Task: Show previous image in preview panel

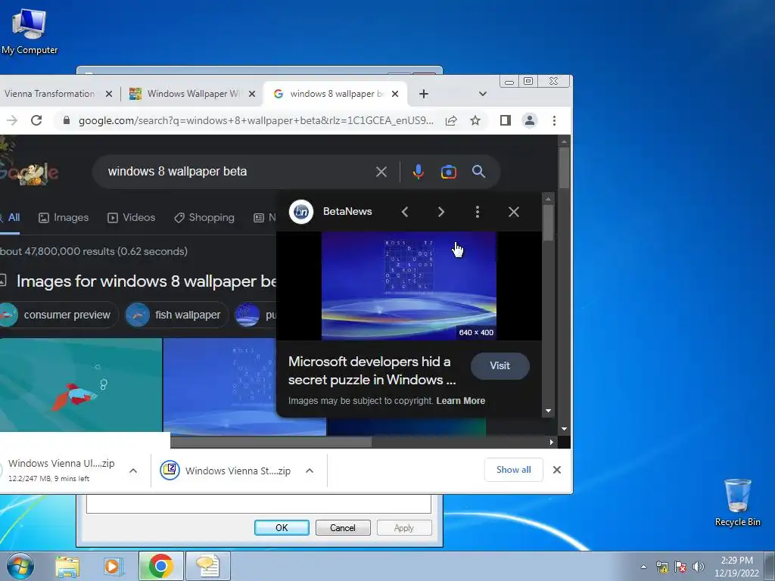Action: [x=405, y=212]
